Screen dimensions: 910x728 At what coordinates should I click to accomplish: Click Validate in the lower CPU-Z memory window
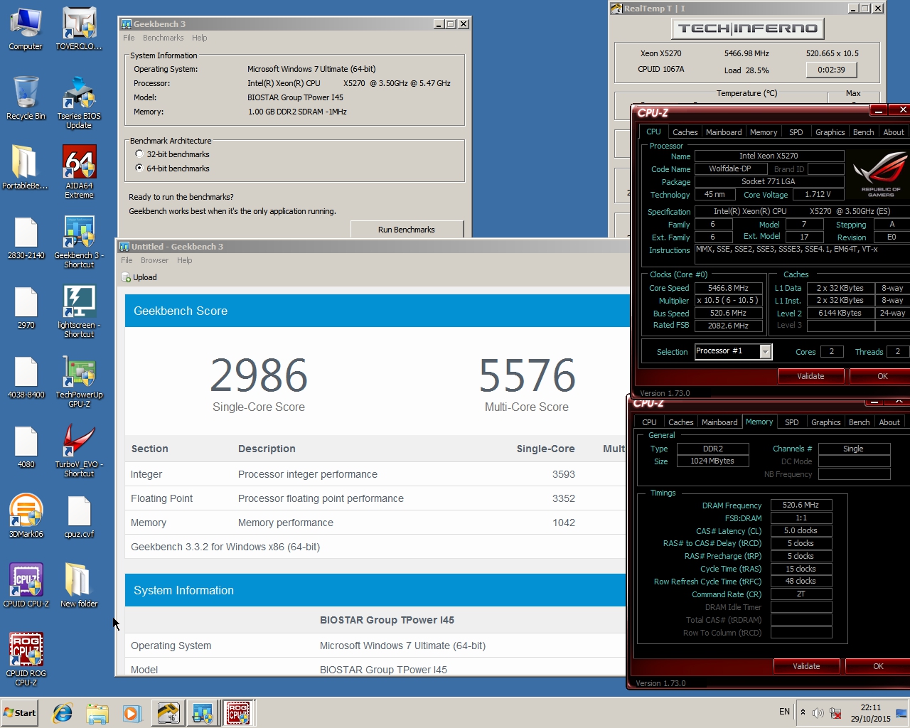tap(806, 666)
